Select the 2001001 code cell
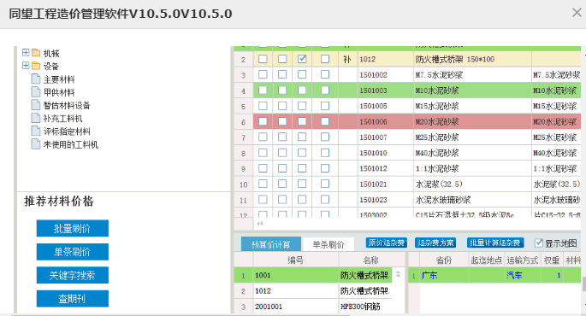586x316 pixels. (296, 307)
